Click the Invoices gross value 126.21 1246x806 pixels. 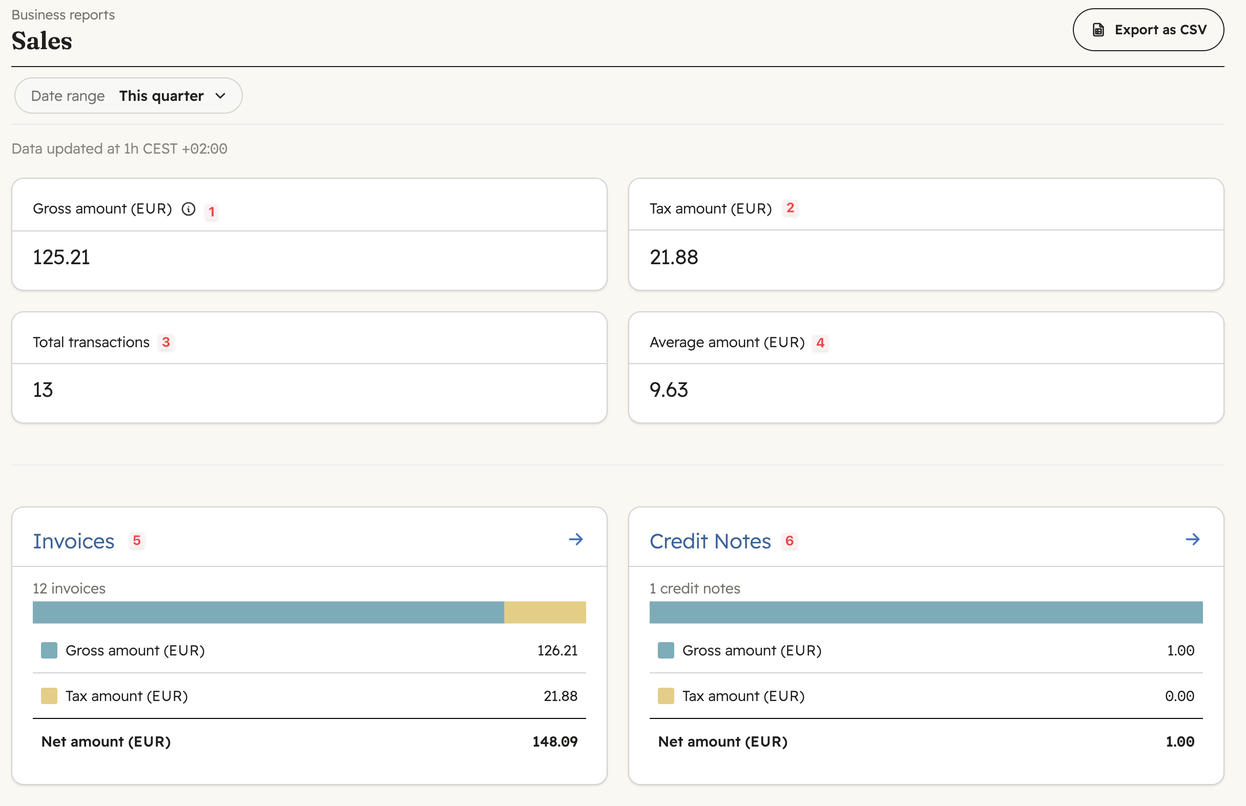557,650
